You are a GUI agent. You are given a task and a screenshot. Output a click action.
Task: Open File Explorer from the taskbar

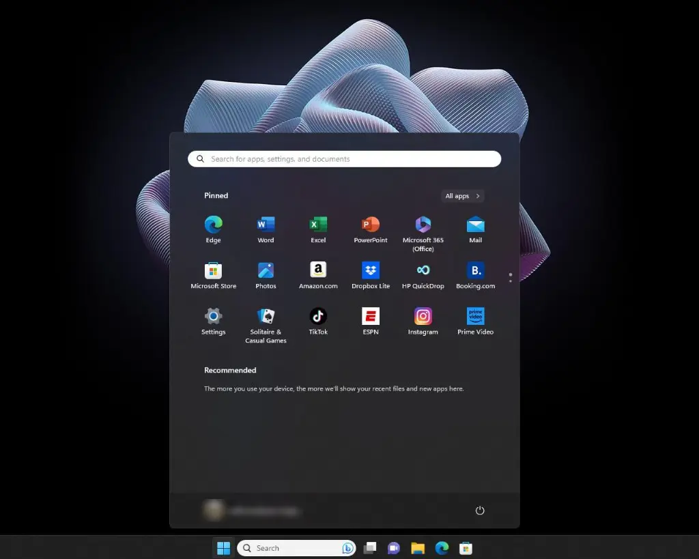point(418,547)
